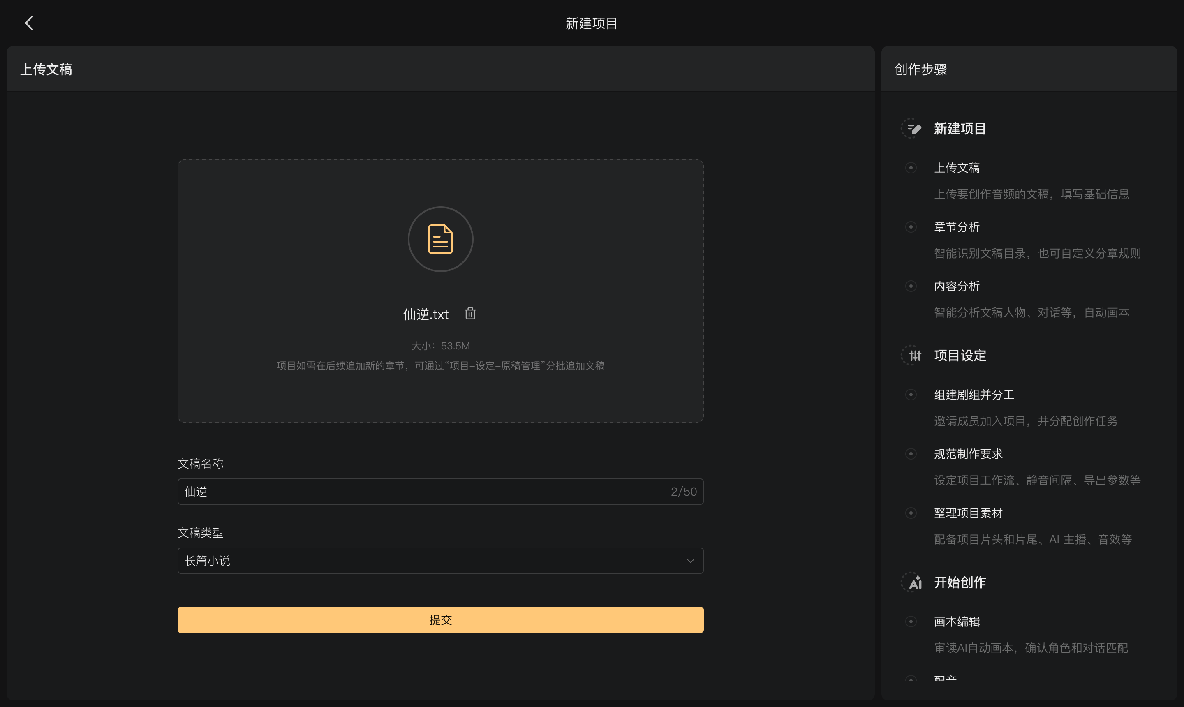Edit the 文稿名称 field containing 仙逆
Screen dimensions: 1184x707
pos(440,492)
